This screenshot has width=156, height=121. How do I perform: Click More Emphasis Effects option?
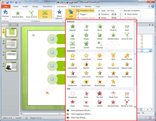click(x=81, y=114)
